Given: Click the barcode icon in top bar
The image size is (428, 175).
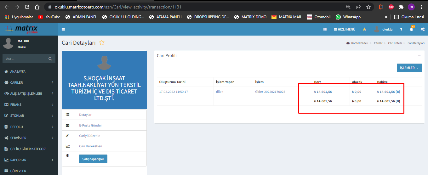Looking at the screenshot, I should coord(325,29).
